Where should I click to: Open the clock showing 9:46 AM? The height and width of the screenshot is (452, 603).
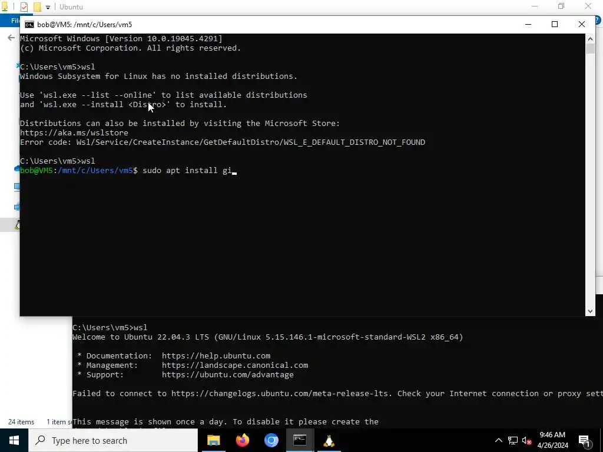[552, 440]
